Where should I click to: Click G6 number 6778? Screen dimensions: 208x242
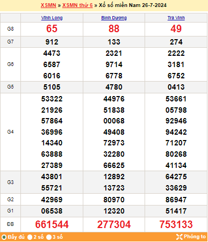point(114,76)
